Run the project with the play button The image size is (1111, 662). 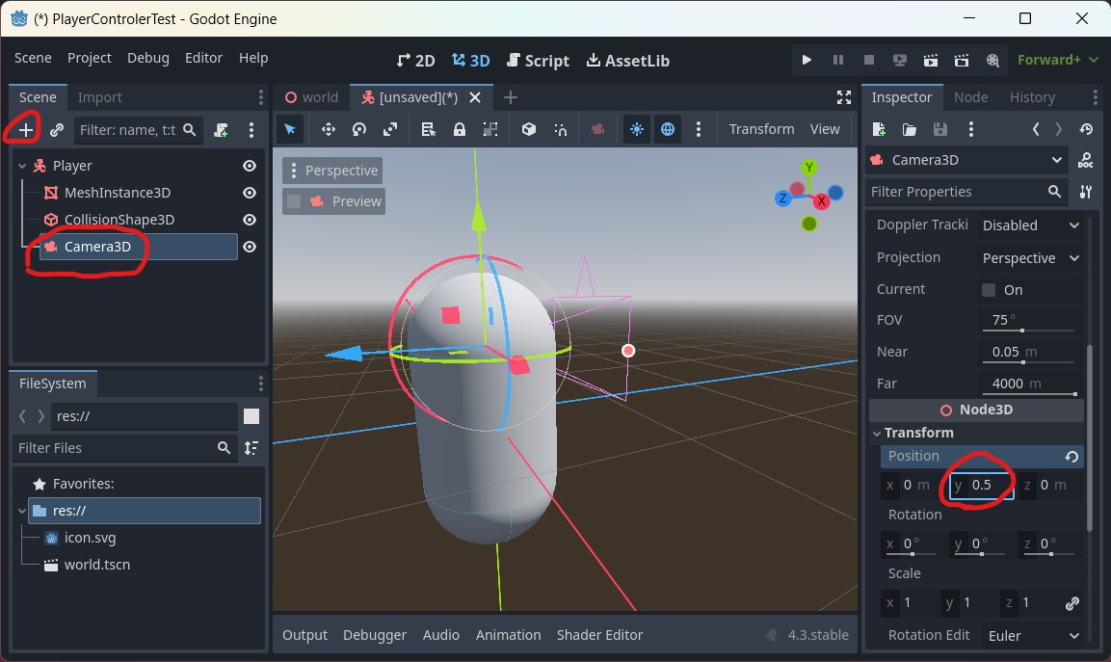pyautogui.click(x=807, y=60)
